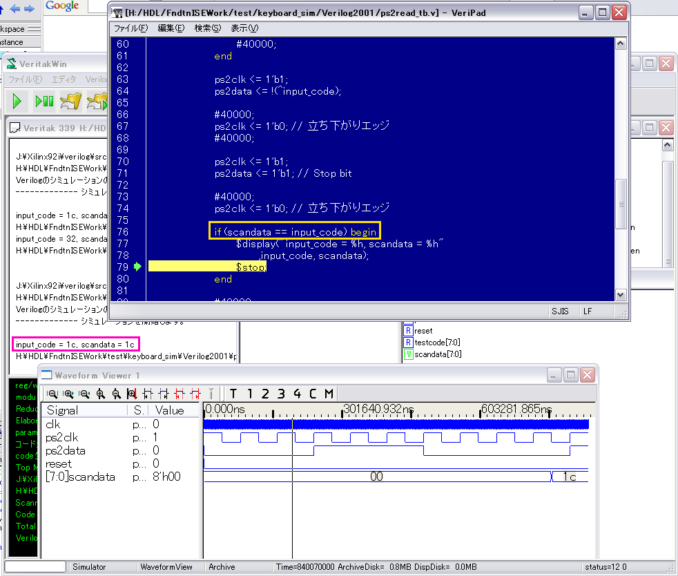Click the T button in waveform toolbar

coord(233,394)
